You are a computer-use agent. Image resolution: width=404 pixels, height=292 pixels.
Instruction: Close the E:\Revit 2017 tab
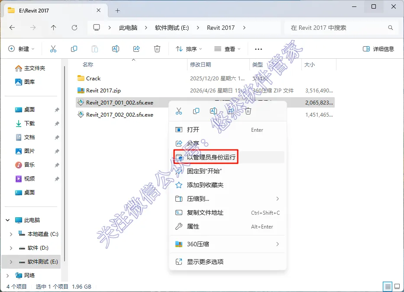[98, 10]
